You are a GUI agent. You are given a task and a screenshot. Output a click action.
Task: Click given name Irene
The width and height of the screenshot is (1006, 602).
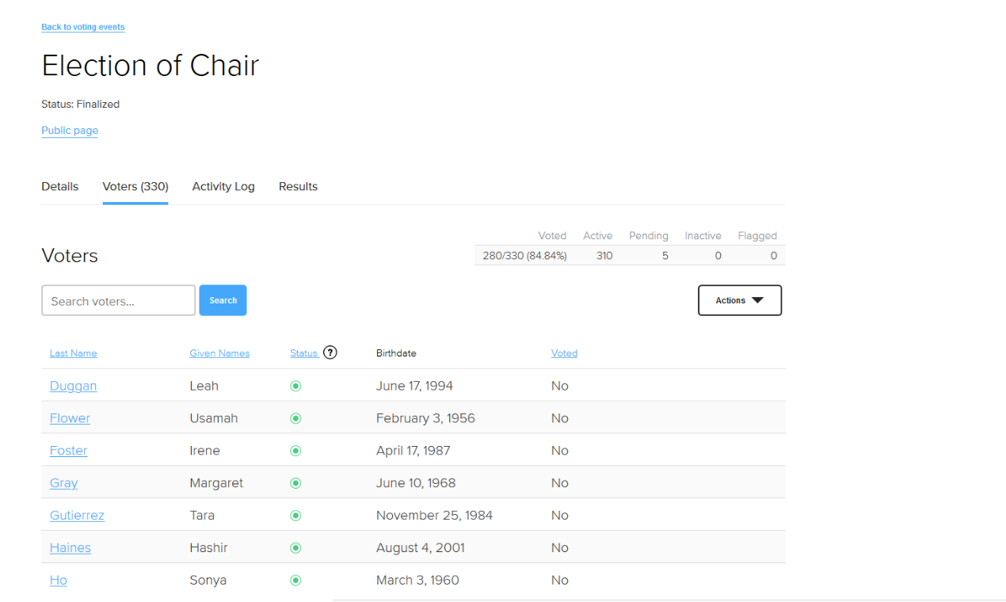(205, 451)
